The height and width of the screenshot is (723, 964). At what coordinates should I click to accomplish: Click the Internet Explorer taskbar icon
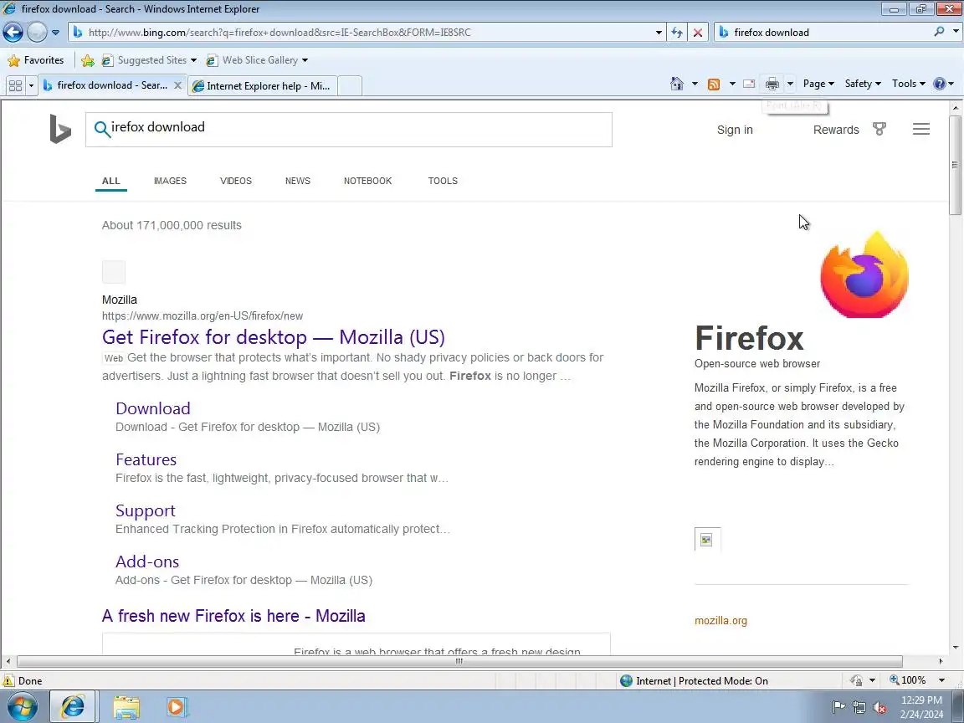click(72, 706)
